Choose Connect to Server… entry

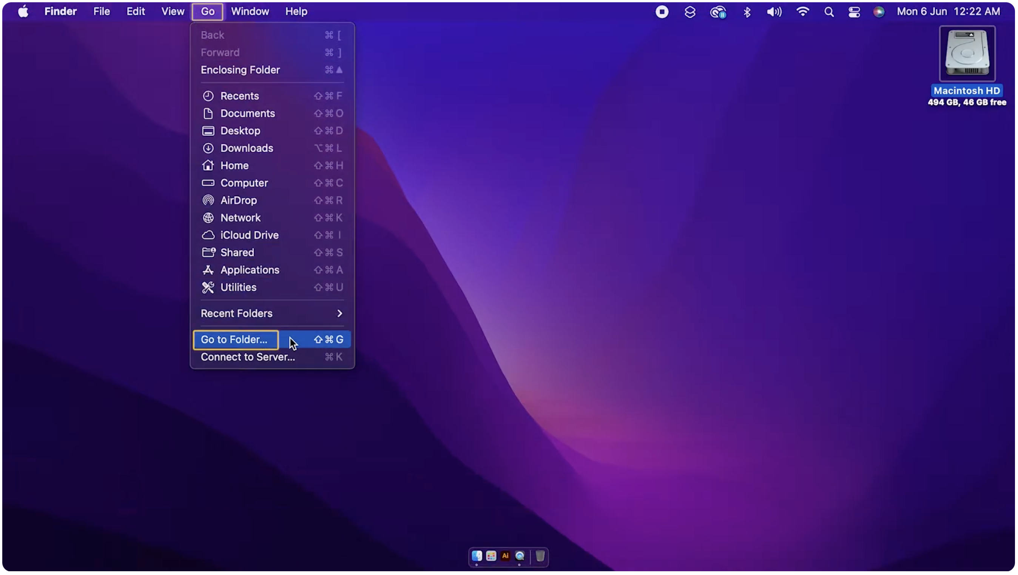(x=248, y=357)
